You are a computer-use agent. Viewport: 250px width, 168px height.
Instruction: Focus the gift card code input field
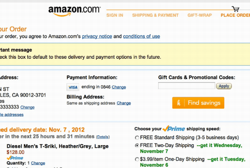pyautogui.click(x=186, y=86)
